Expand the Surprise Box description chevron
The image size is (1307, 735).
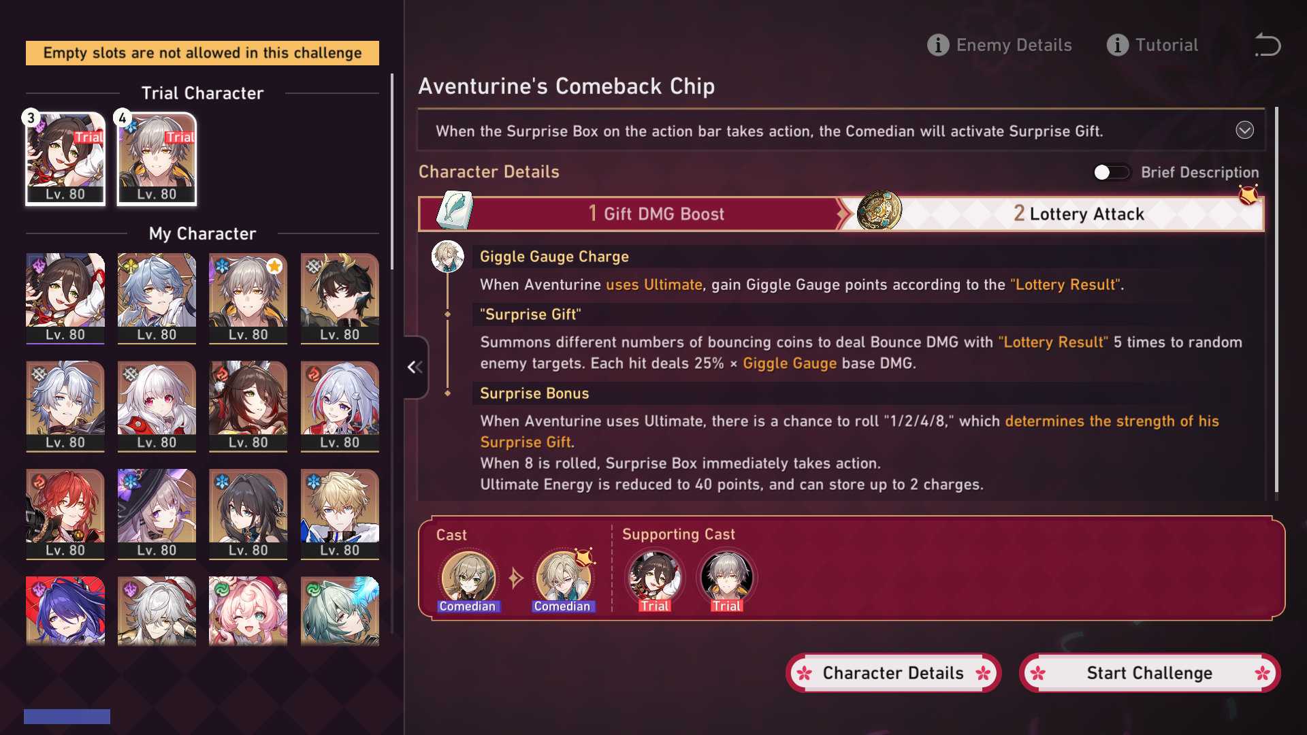point(1244,130)
